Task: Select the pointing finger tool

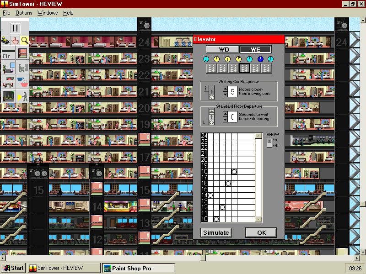Action: [x=15, y=41]
